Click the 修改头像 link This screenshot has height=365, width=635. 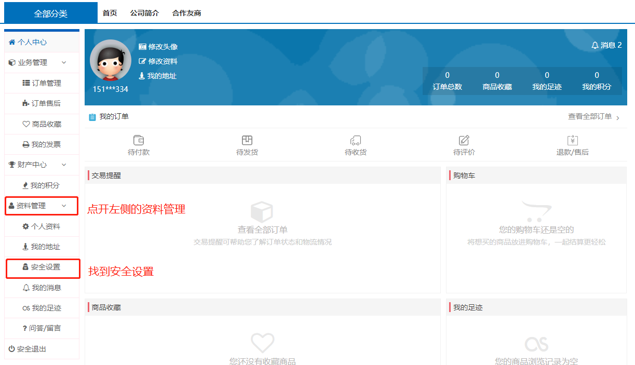click(163, 47)
